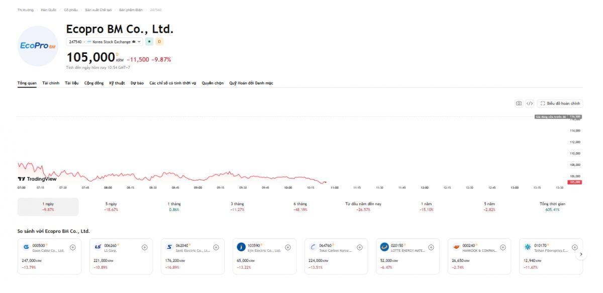The height and width of the screenshot is (293, 603).
Task: Open the embed code icon
Action: pos(530,104)
